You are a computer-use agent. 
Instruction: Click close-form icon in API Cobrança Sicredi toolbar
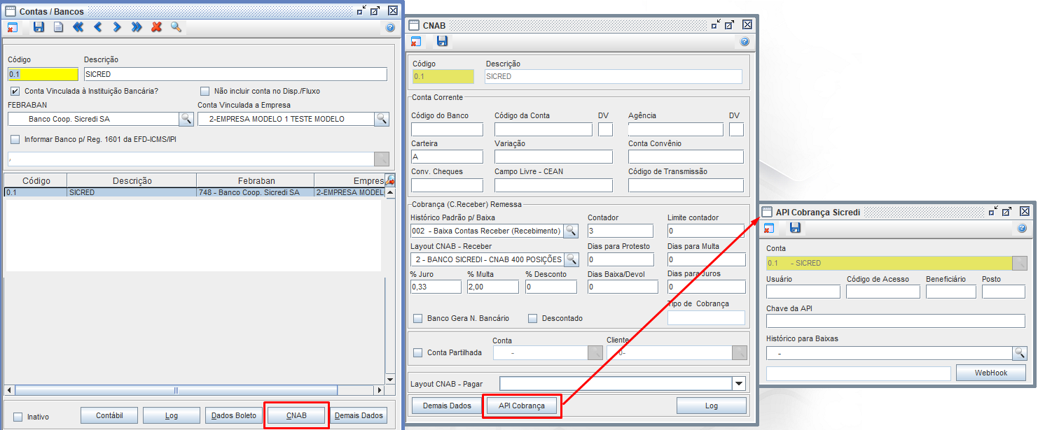tap(768, 228)
